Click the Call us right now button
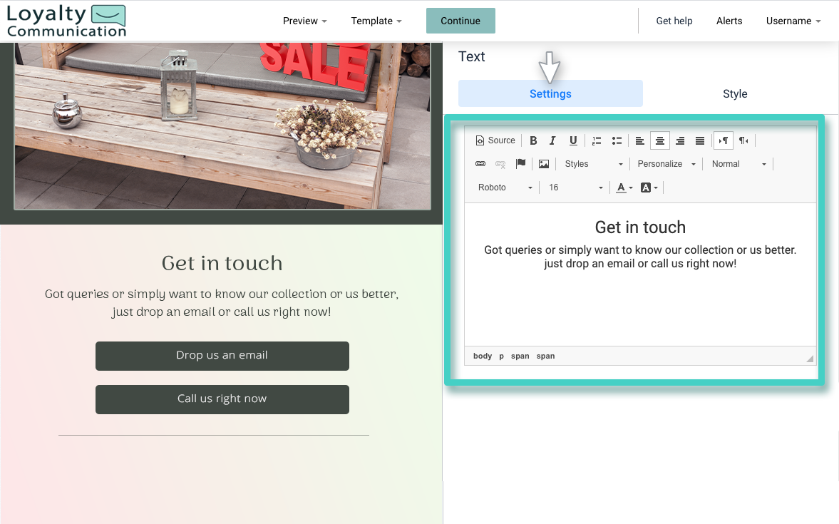Image resolution: width=839 pixels, height=524 pixels. 222,399
